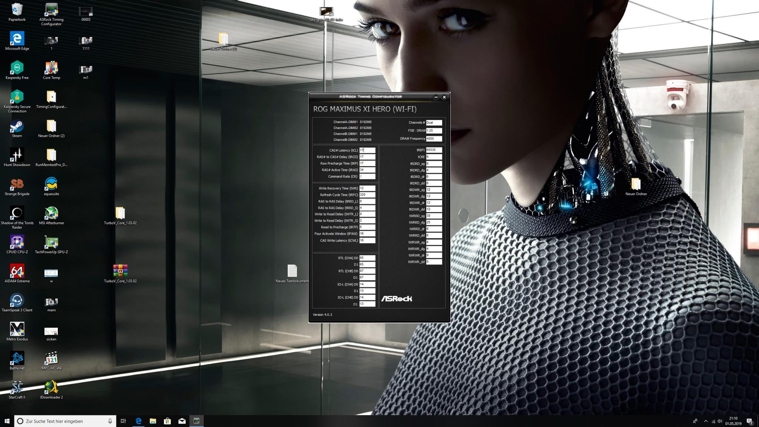Launch AIDA64 Extreme desktop icon
Screen dimensions: 759x427
(x=17, y=274)
